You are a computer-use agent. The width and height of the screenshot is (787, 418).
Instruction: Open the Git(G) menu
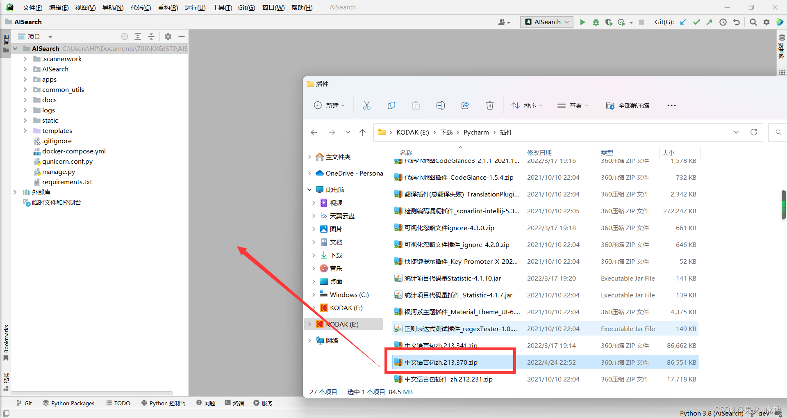pyautogui.click(x=246, y=7)
